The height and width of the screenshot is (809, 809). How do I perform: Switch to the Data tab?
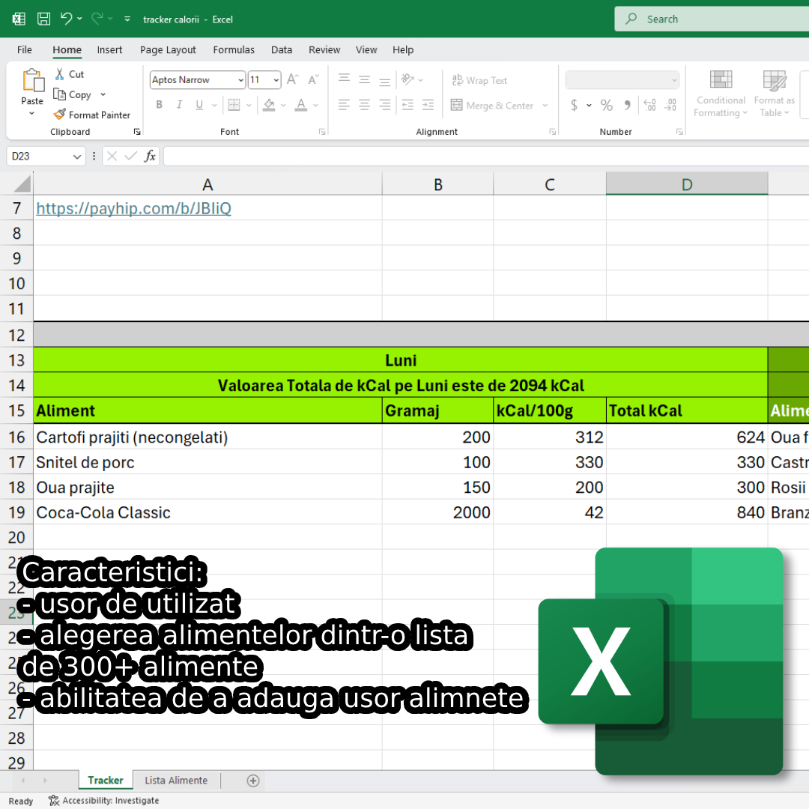tap(281, 50)
